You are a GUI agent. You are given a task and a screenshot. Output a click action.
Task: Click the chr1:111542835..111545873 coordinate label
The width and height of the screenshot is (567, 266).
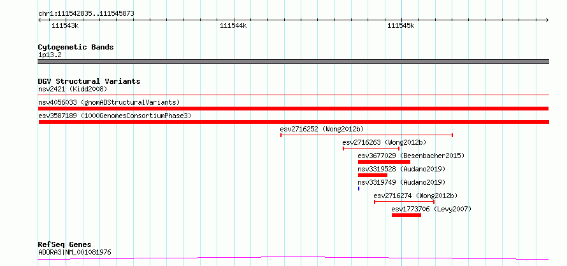(x=86, y=14)
